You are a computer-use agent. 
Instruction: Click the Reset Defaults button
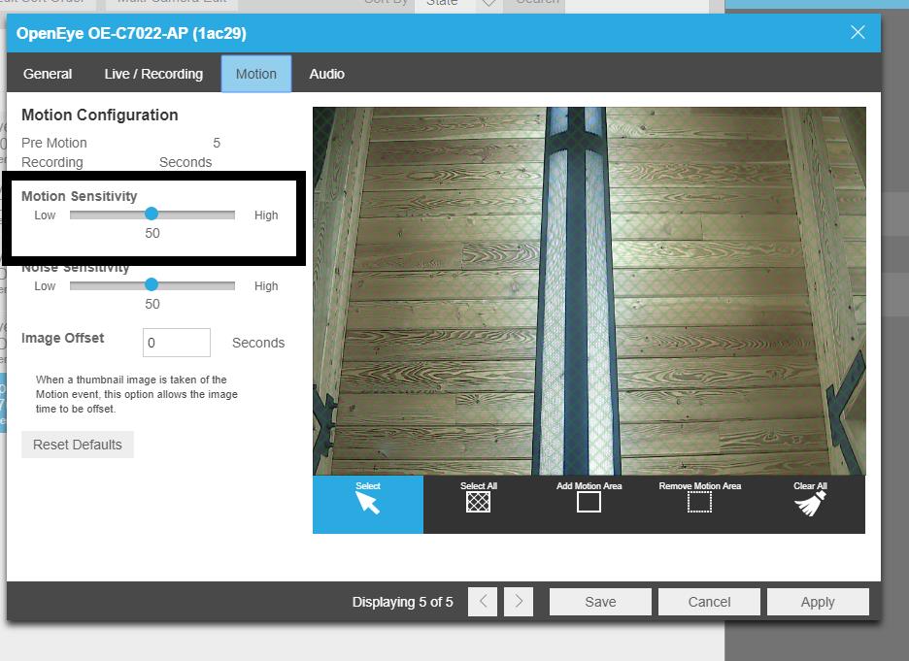click(78, 445)
